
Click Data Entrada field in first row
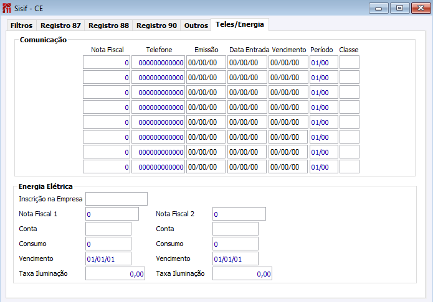coord(247,62)
